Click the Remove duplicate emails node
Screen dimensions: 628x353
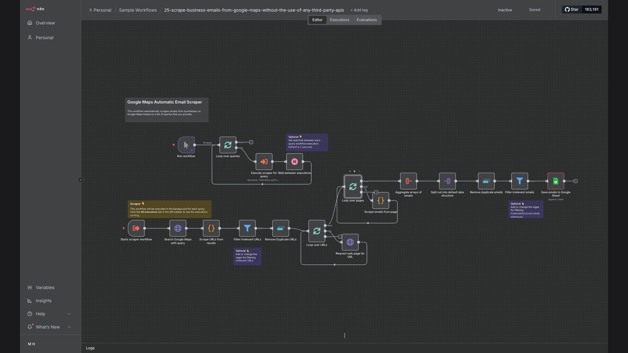click(x=486, y=181)
